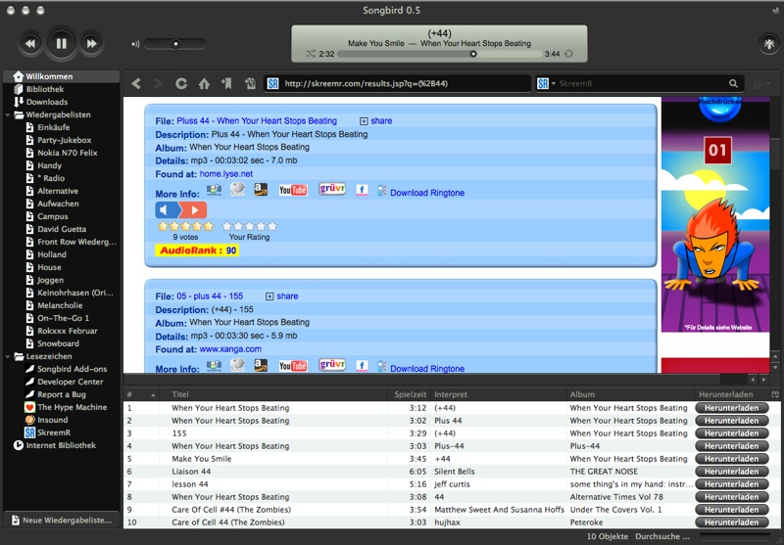Skip to the next track

[x=91, y=43]
